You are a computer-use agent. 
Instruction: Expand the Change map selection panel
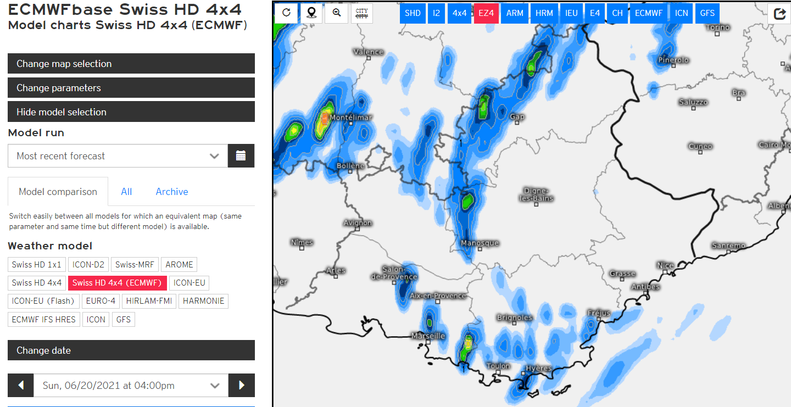[131, 64]
